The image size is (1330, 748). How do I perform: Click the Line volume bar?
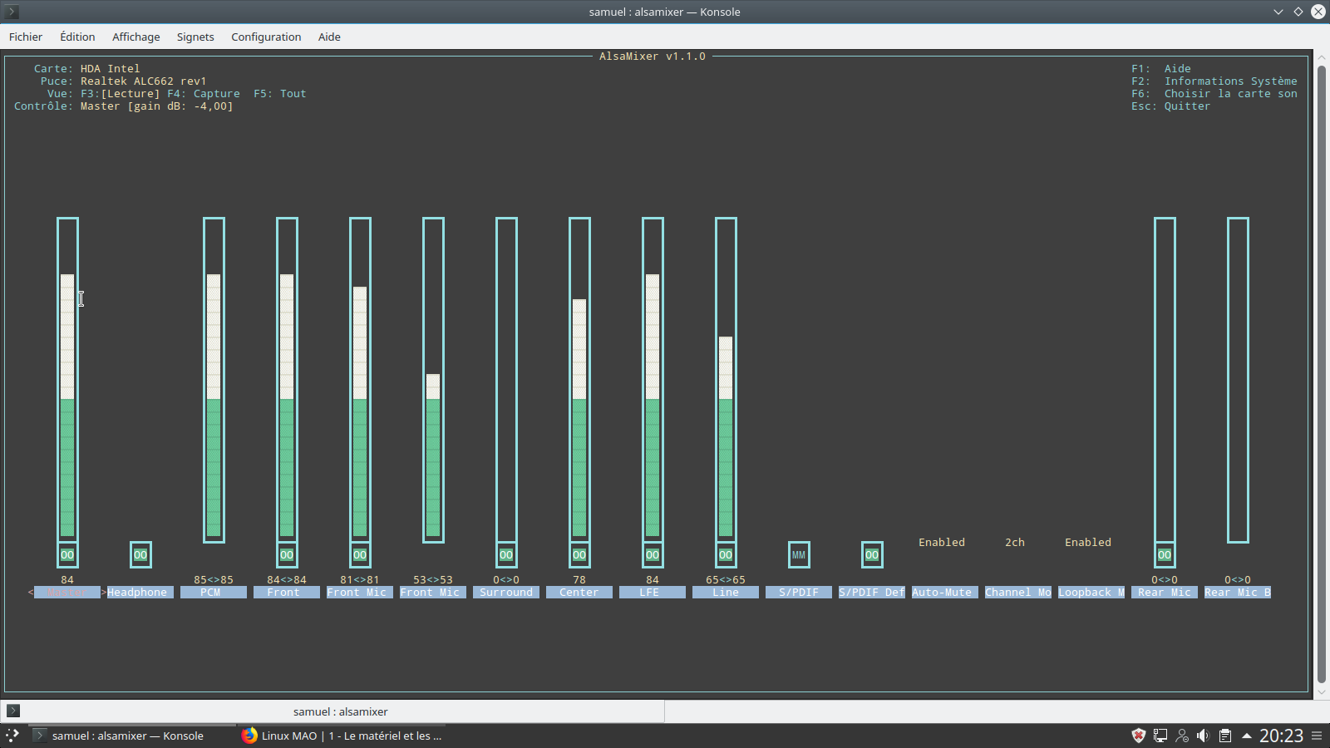[726, 380]
